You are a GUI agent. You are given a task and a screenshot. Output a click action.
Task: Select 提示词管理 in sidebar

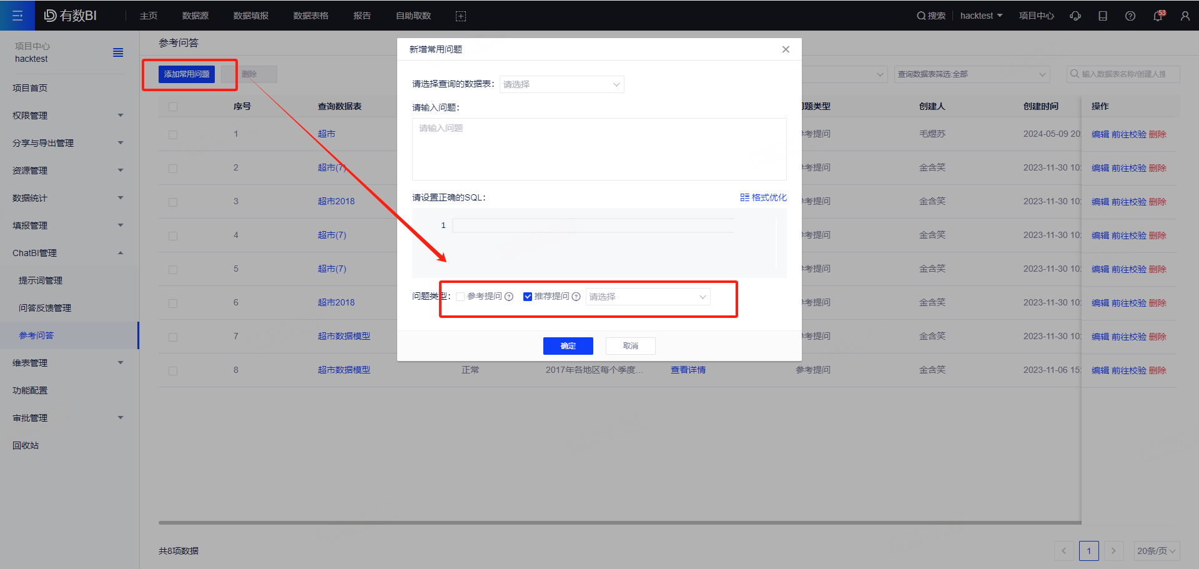click(x=41, y=280)
